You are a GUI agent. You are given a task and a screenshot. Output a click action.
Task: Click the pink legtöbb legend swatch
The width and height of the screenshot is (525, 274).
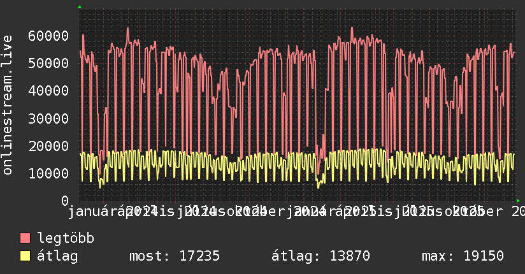tap(25, 238)
